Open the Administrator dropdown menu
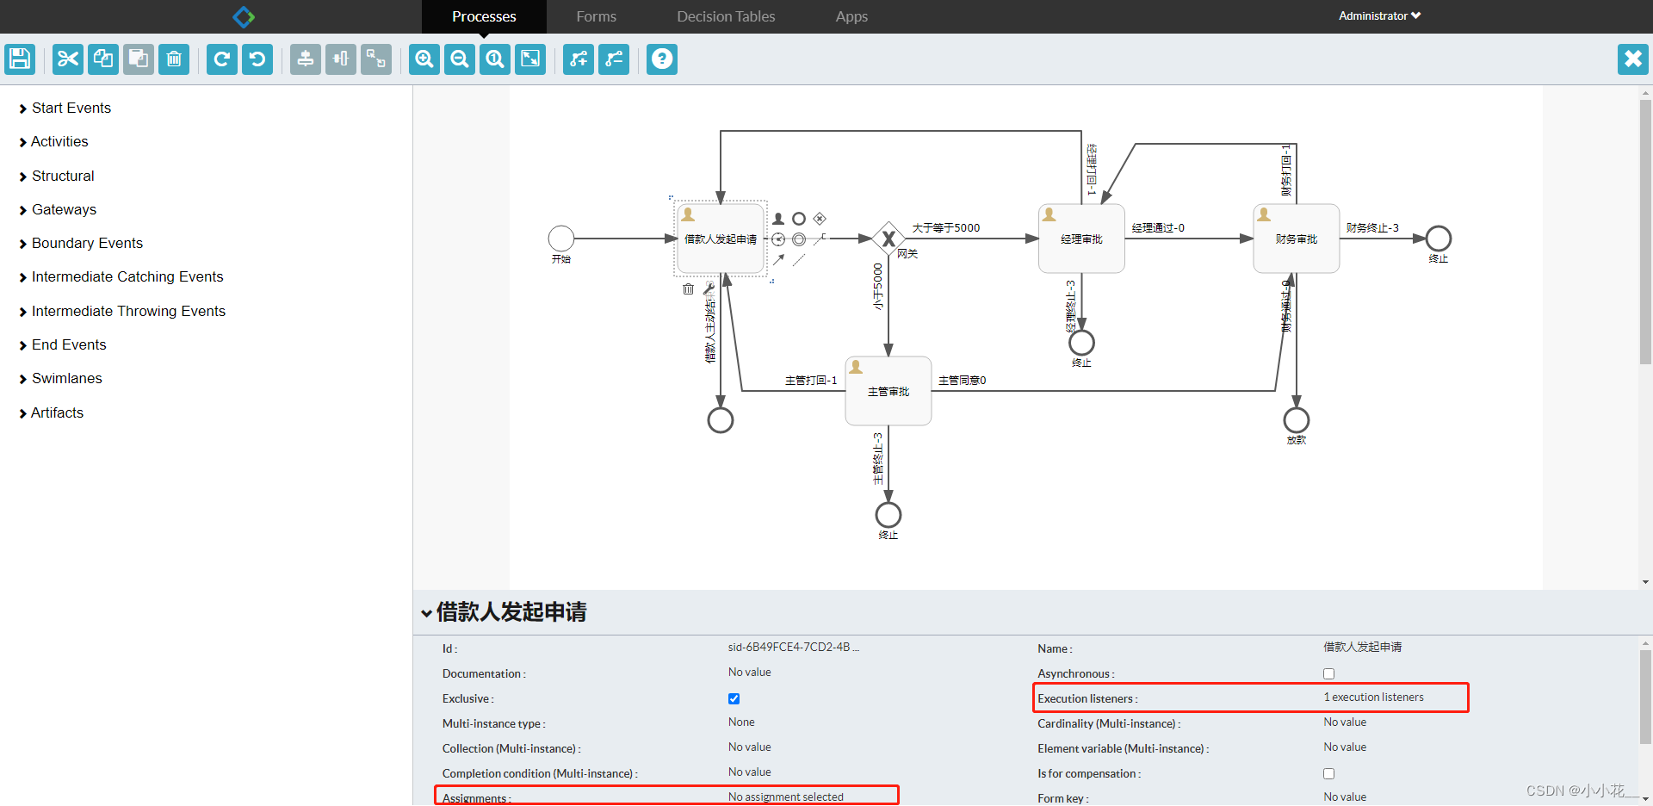Image resolution: width=1653 pixels, height=806 pixels. point(1378,15)
